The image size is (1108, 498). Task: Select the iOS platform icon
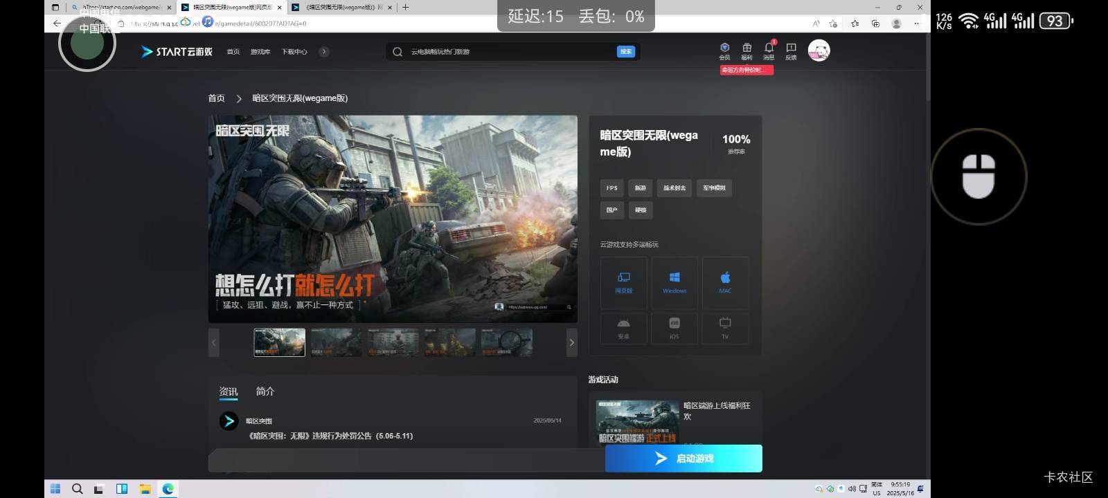click(674, 329)
